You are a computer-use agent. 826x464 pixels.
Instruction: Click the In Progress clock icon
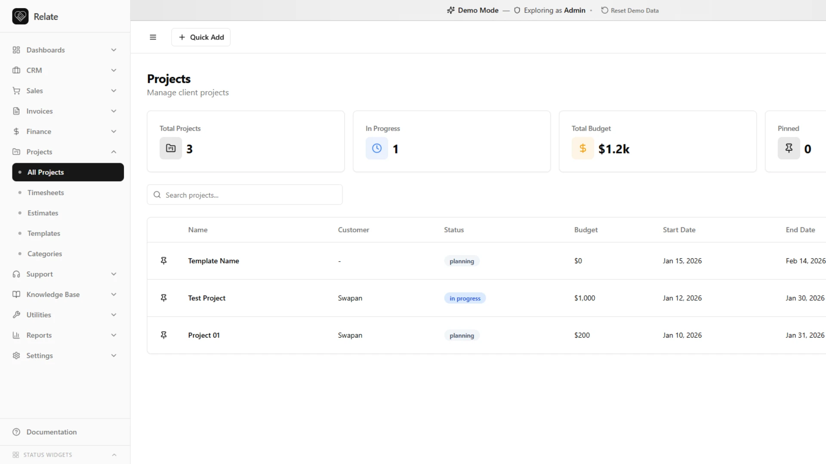point(377,148)
